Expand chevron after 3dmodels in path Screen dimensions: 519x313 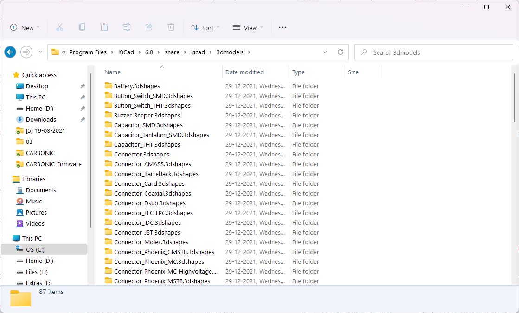click(249, 52)
